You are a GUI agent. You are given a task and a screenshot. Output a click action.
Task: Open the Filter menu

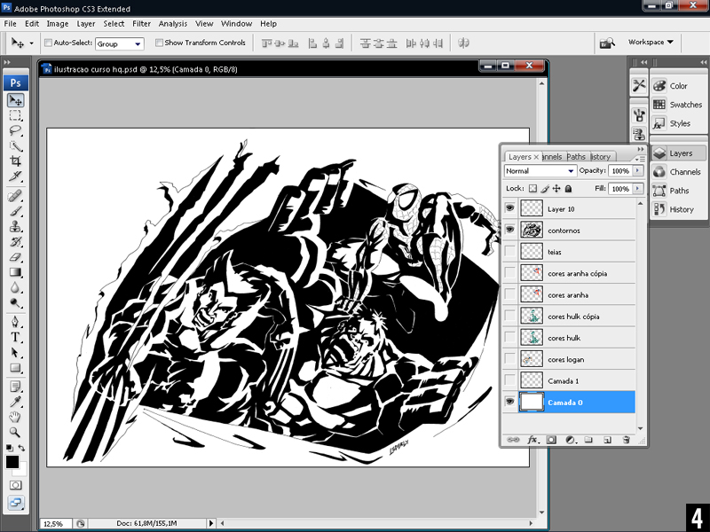click(141, 24)
